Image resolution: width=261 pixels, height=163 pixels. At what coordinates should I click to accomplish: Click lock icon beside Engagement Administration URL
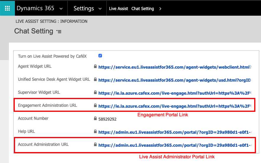95,105
